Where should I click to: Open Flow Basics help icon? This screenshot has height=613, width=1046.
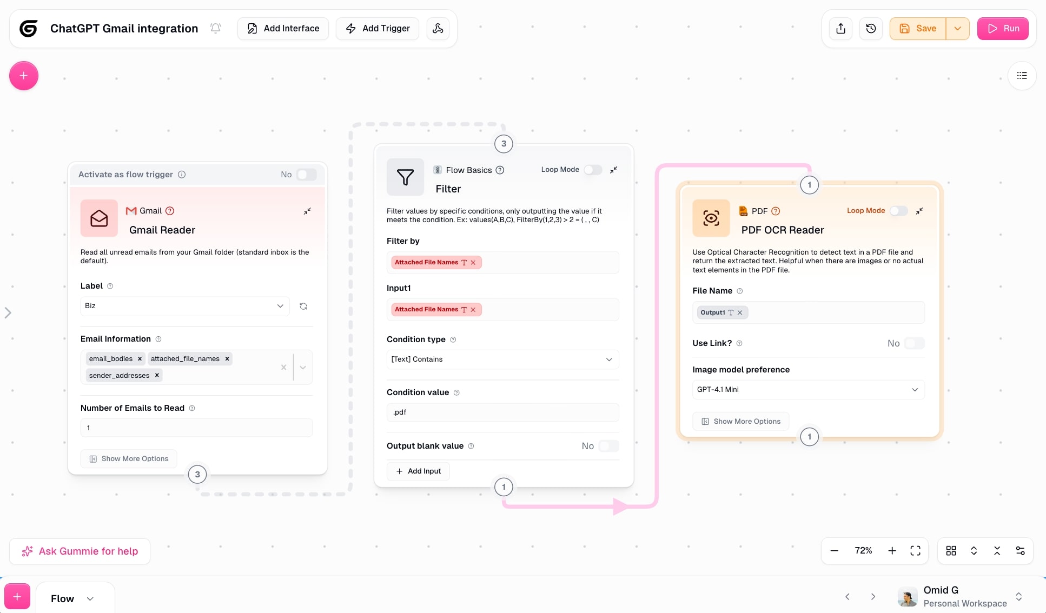[500, 170]
